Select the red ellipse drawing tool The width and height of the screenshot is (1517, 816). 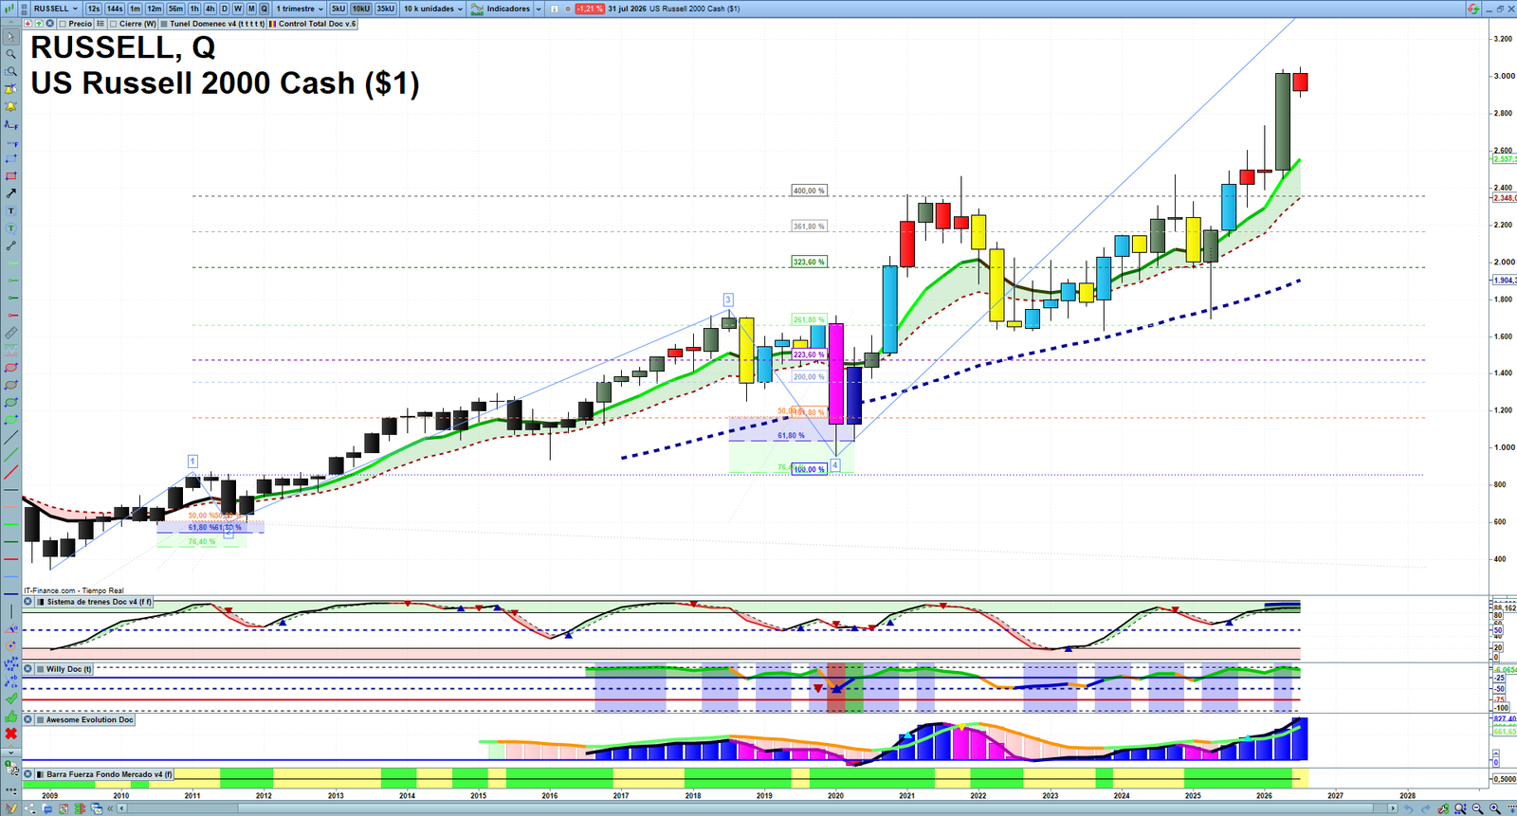click(11, 368)
